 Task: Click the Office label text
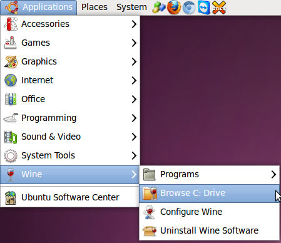coord(33,99)
